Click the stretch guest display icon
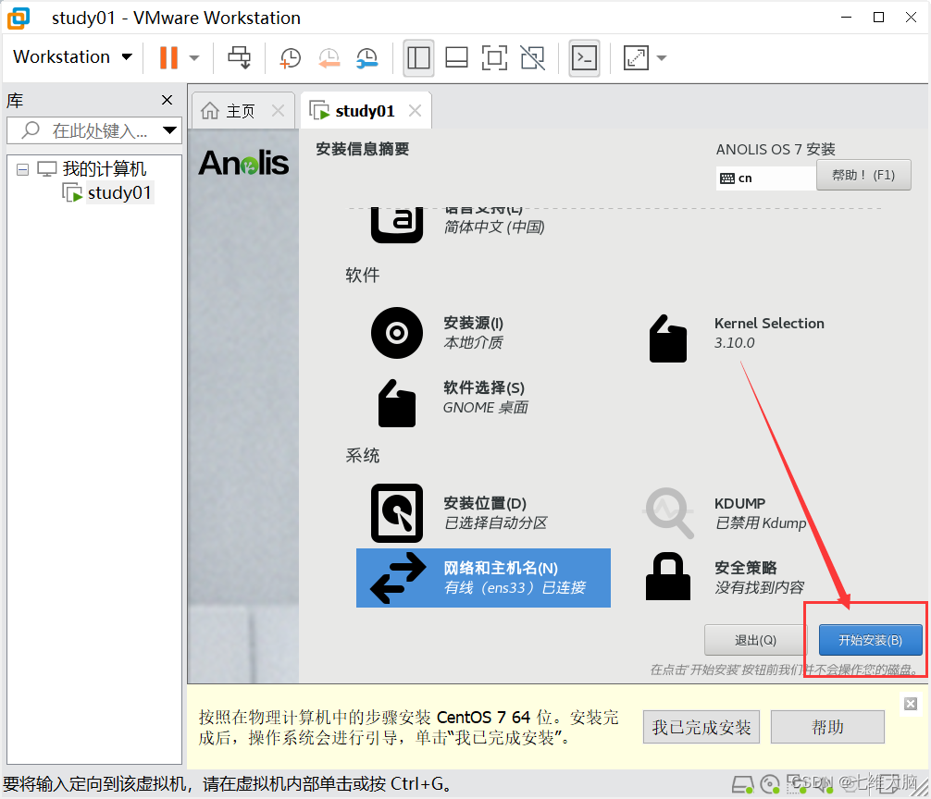The width and height of the screenshot is (931, 799). tap(636, 58)
